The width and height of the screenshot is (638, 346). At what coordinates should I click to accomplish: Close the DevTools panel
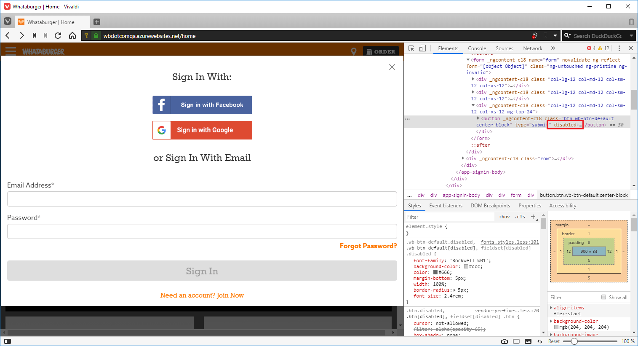click(631, 48)
